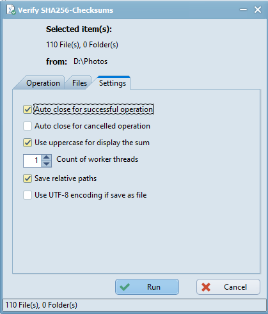The width and height of the screenshot is (268, 314).
Task: Switch to the Operation tab
Action: pyautogui.click(x=43, y=83)
